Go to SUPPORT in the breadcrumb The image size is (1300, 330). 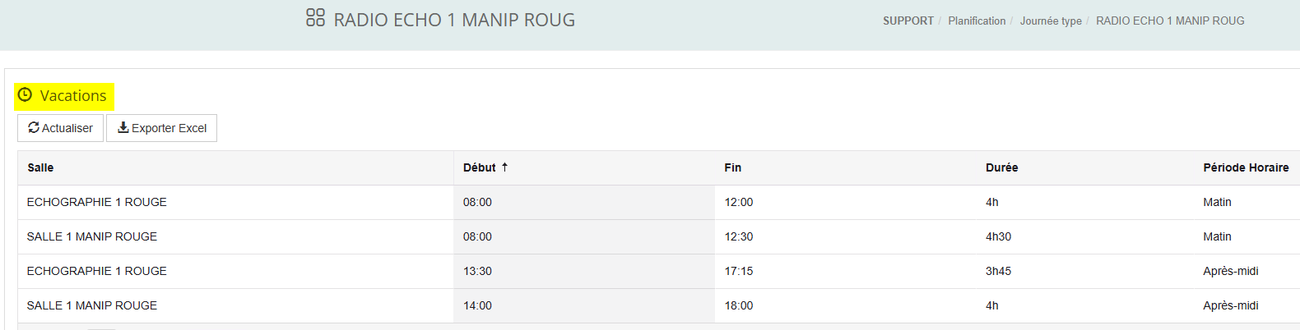coord(908,21)
